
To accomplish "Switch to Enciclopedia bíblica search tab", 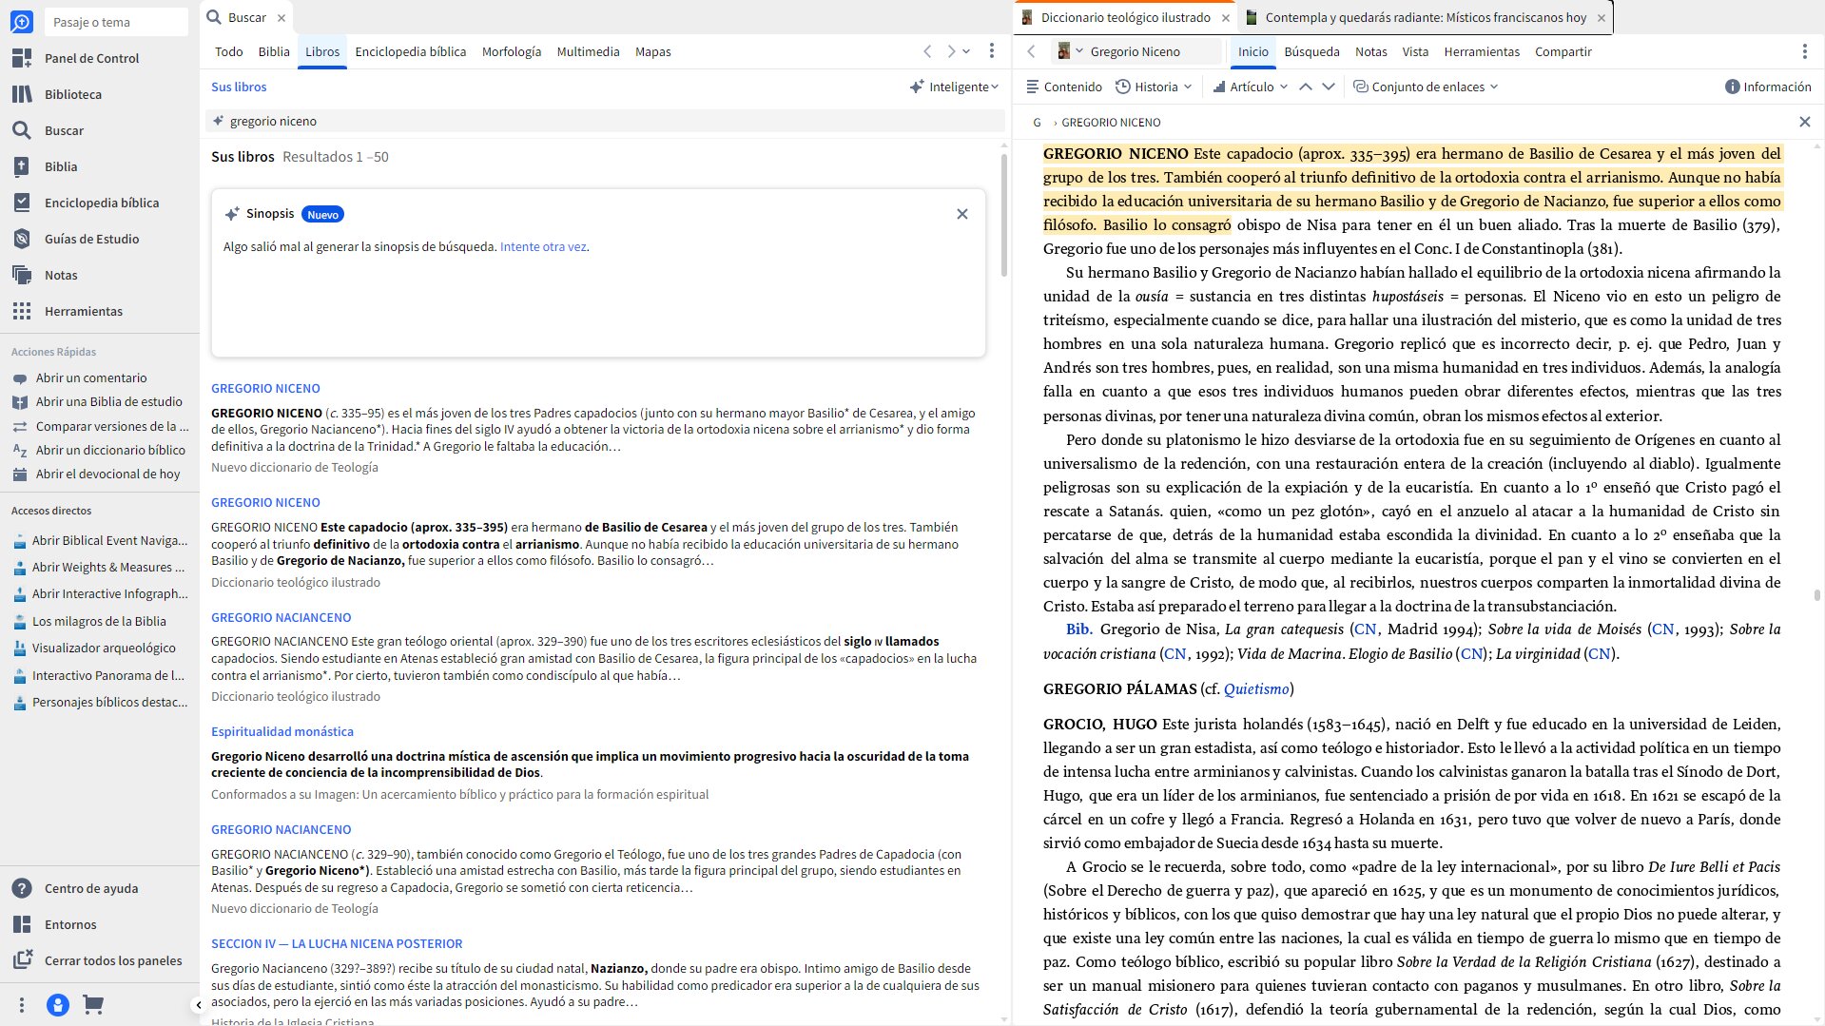I will tap(411, 51).
